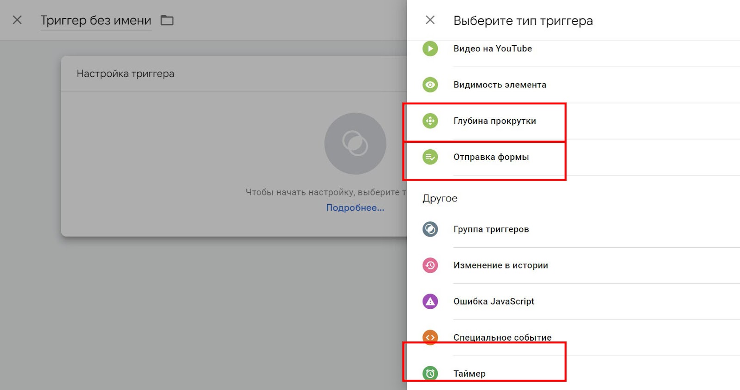
Task: Click the trigger group icon
Action: click(x=430, y=229)
